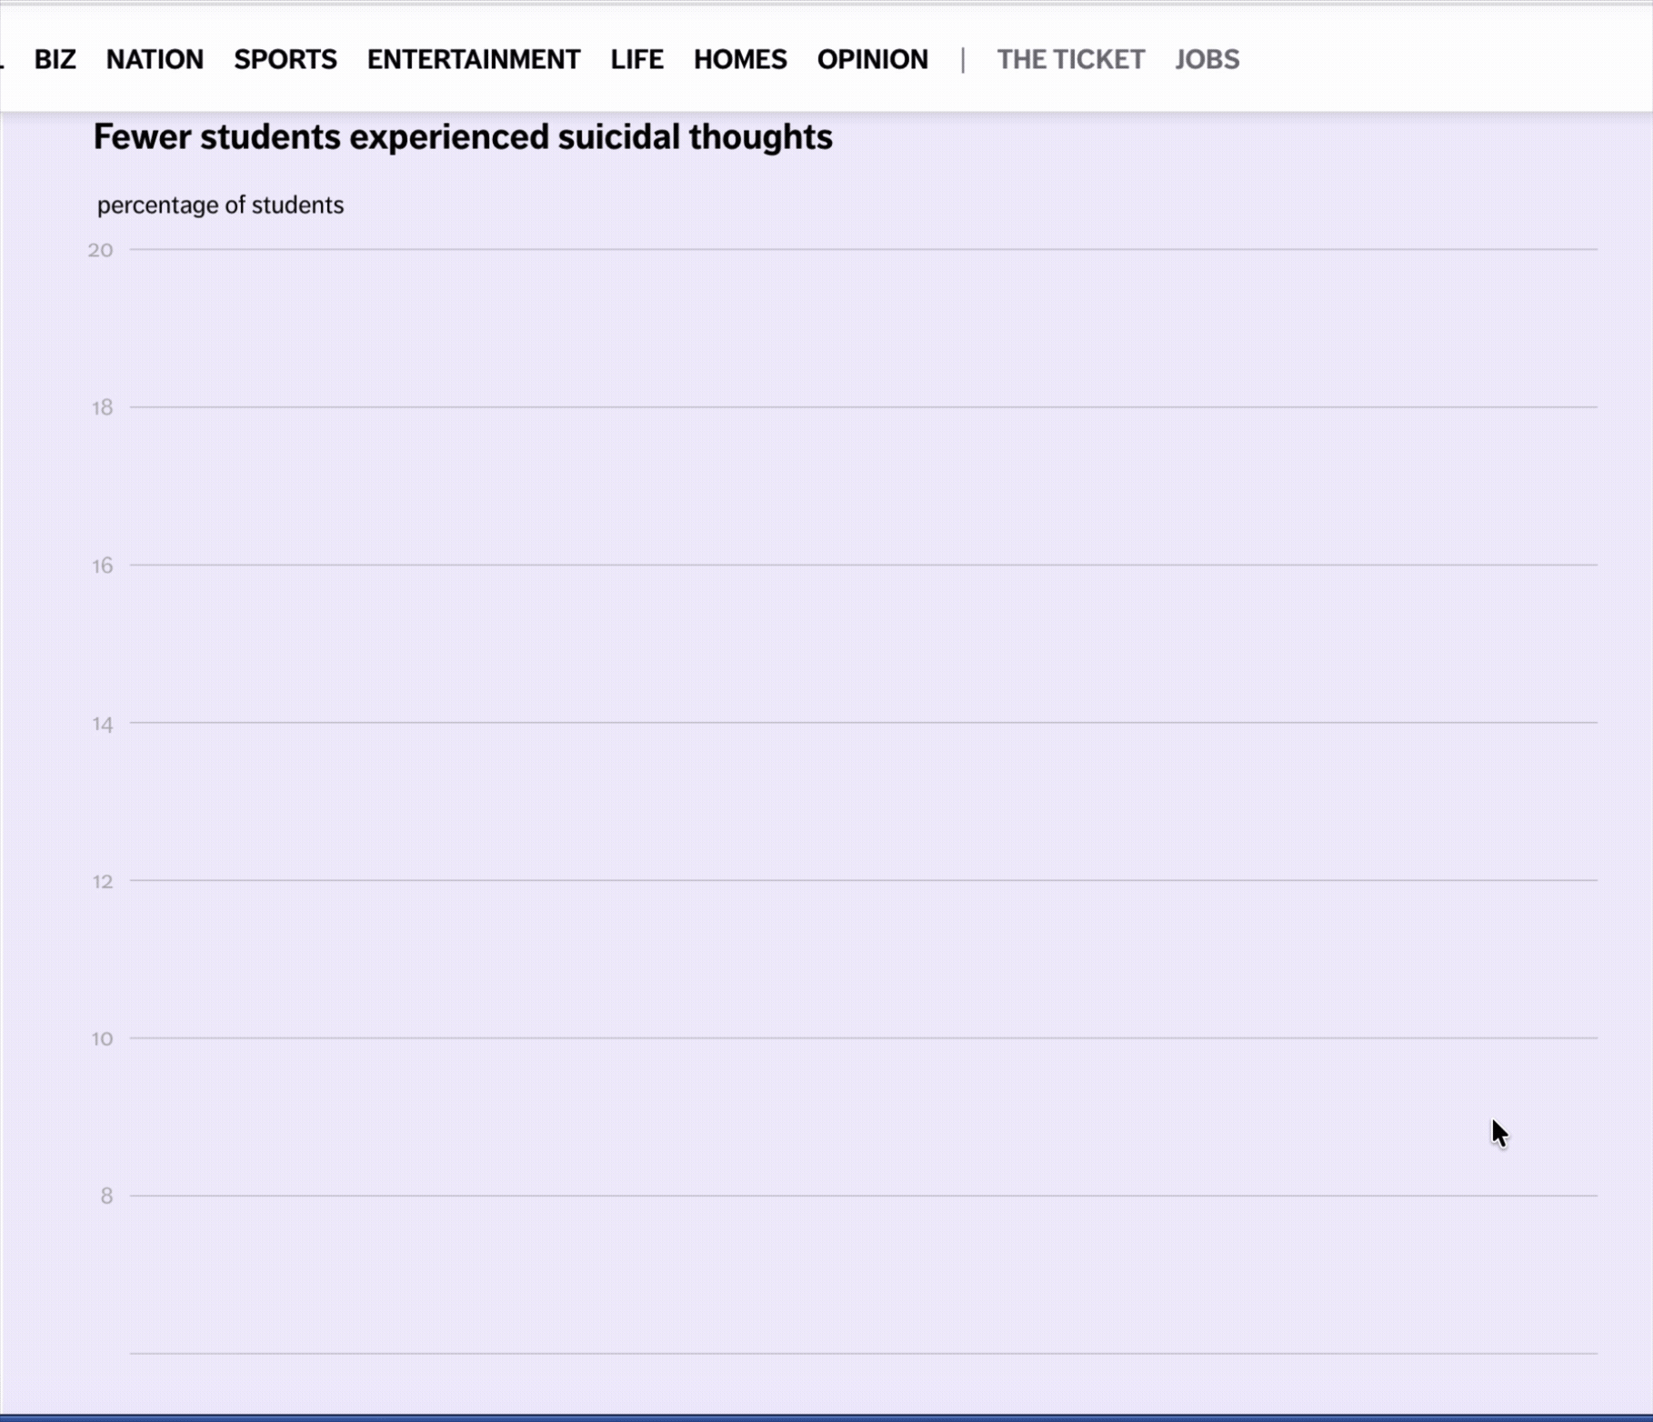1653x1422 pixels.
Task: Click the y-axis value 20
Action: [101, 250]
